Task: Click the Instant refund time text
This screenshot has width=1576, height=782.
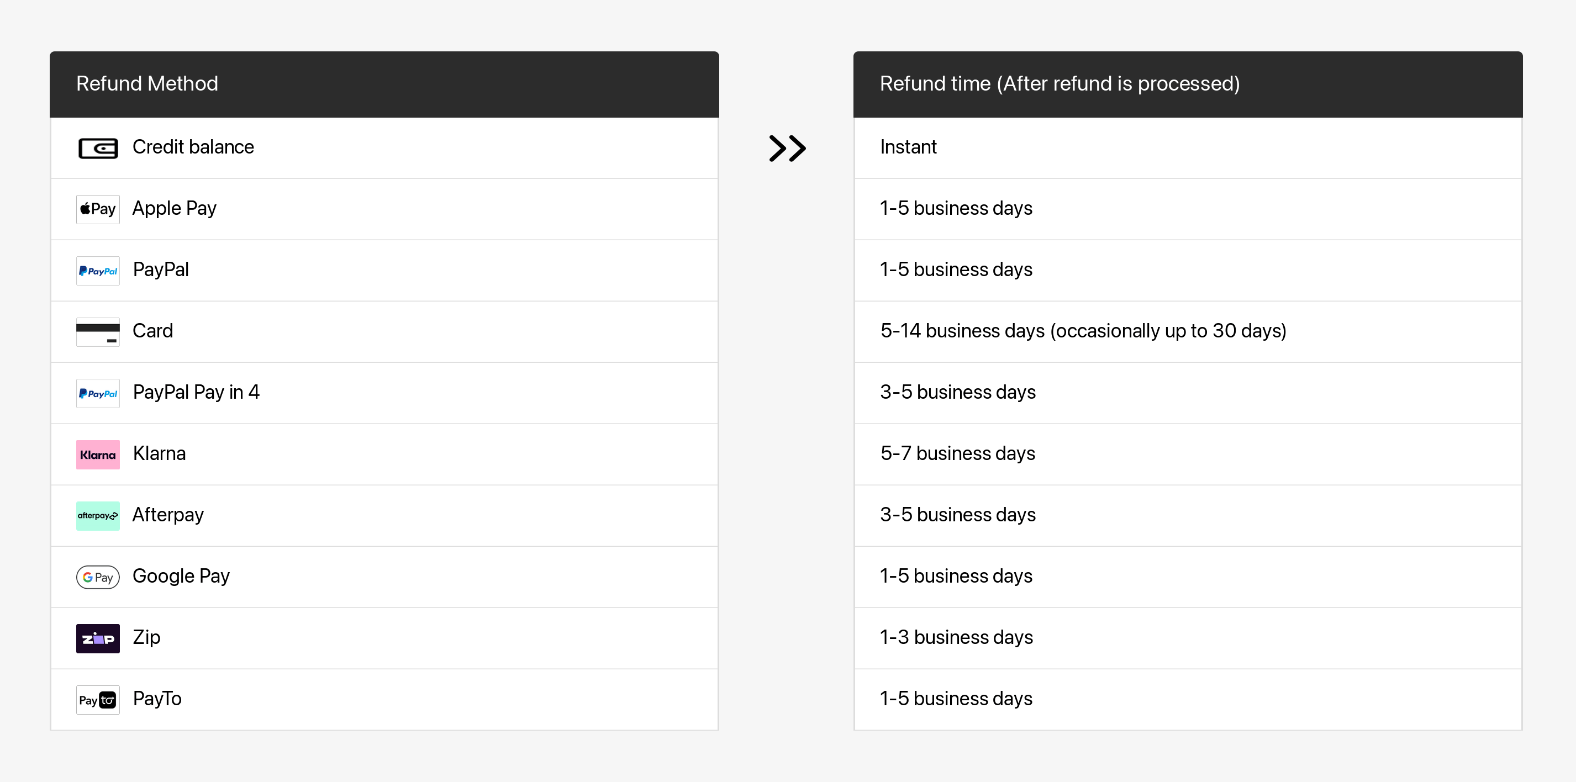Action: 908,147
